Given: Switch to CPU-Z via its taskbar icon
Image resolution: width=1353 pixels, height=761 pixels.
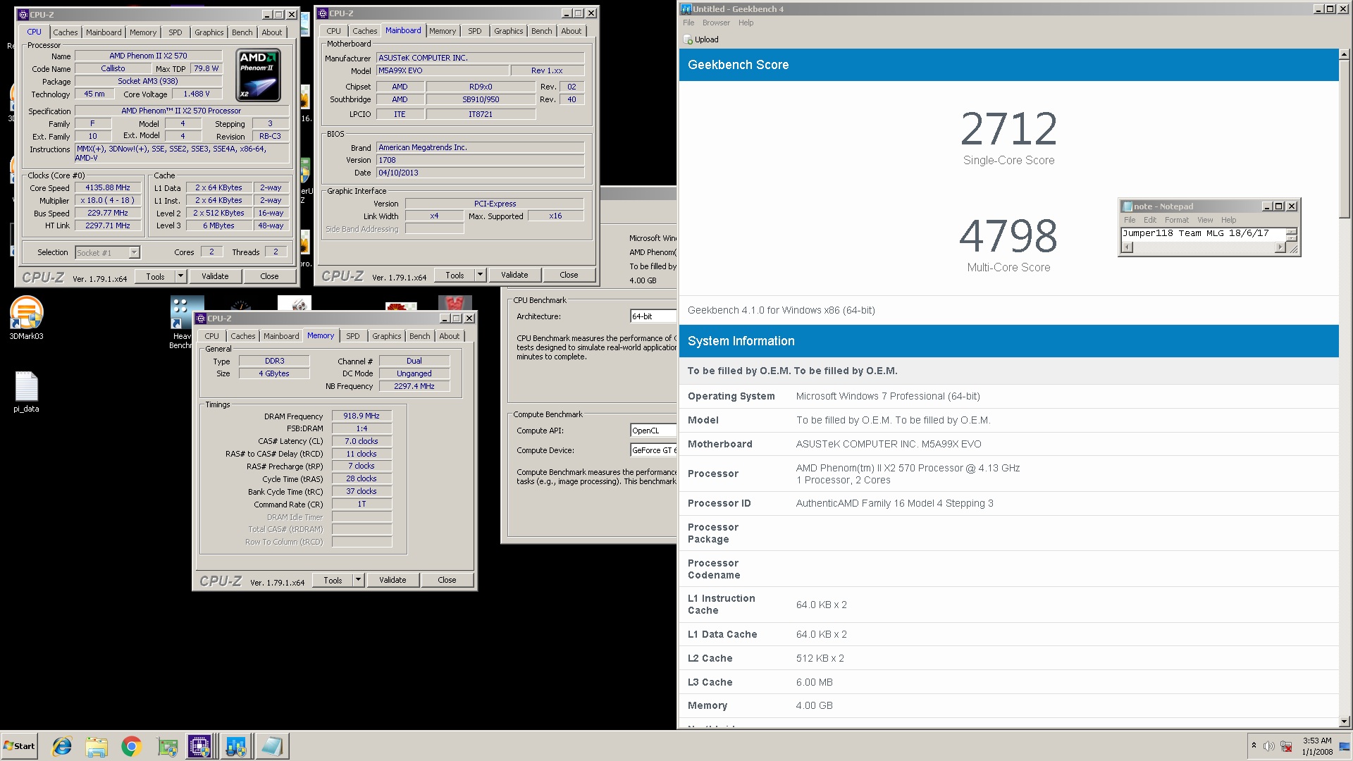Looking at the screenshot, I should tap(199, 746).
